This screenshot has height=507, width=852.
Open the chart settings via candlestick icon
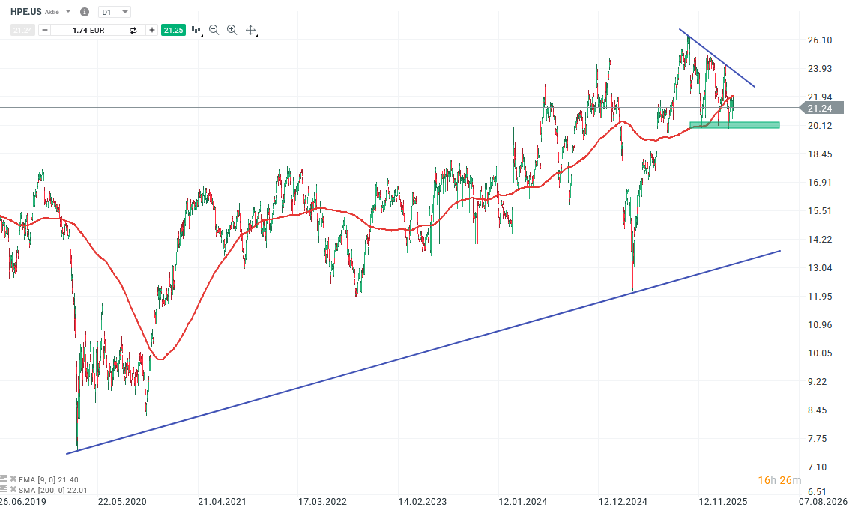click(196, 30)
